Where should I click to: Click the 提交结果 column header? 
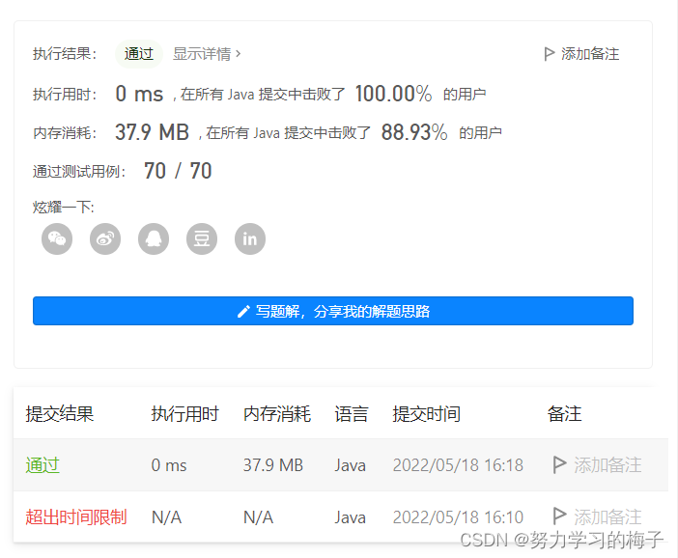60,413
